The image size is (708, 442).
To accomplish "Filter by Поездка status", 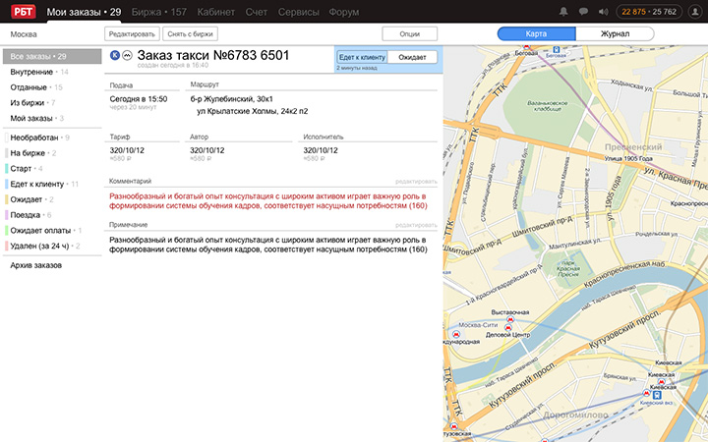I will click(30, 215).
